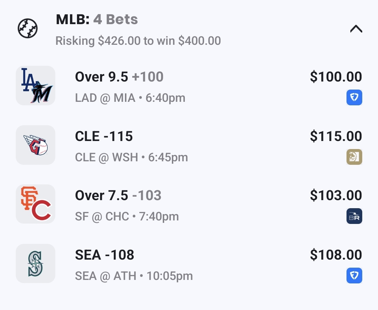This screenshot has height=310, width=378.
Task: Click the $103.00 wager amount
Action: (336, 196)
